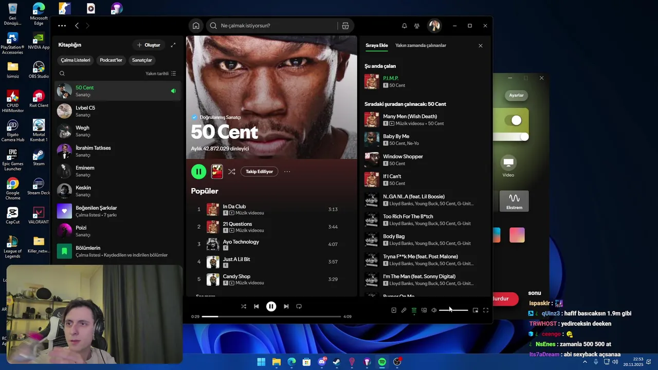The height and width of the screenshot is (370, 658).
Task: Close the queue panel
Action: click(481, 46)
